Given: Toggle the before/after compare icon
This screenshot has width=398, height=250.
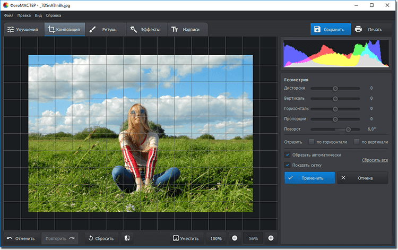Looking at the screenshot, I should pyautogui.click(x=127, y=238).
